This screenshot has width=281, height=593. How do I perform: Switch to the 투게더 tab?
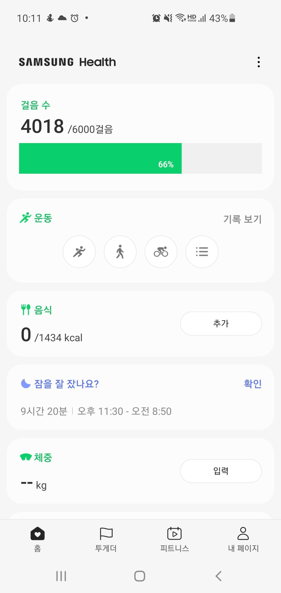point(106,539)
